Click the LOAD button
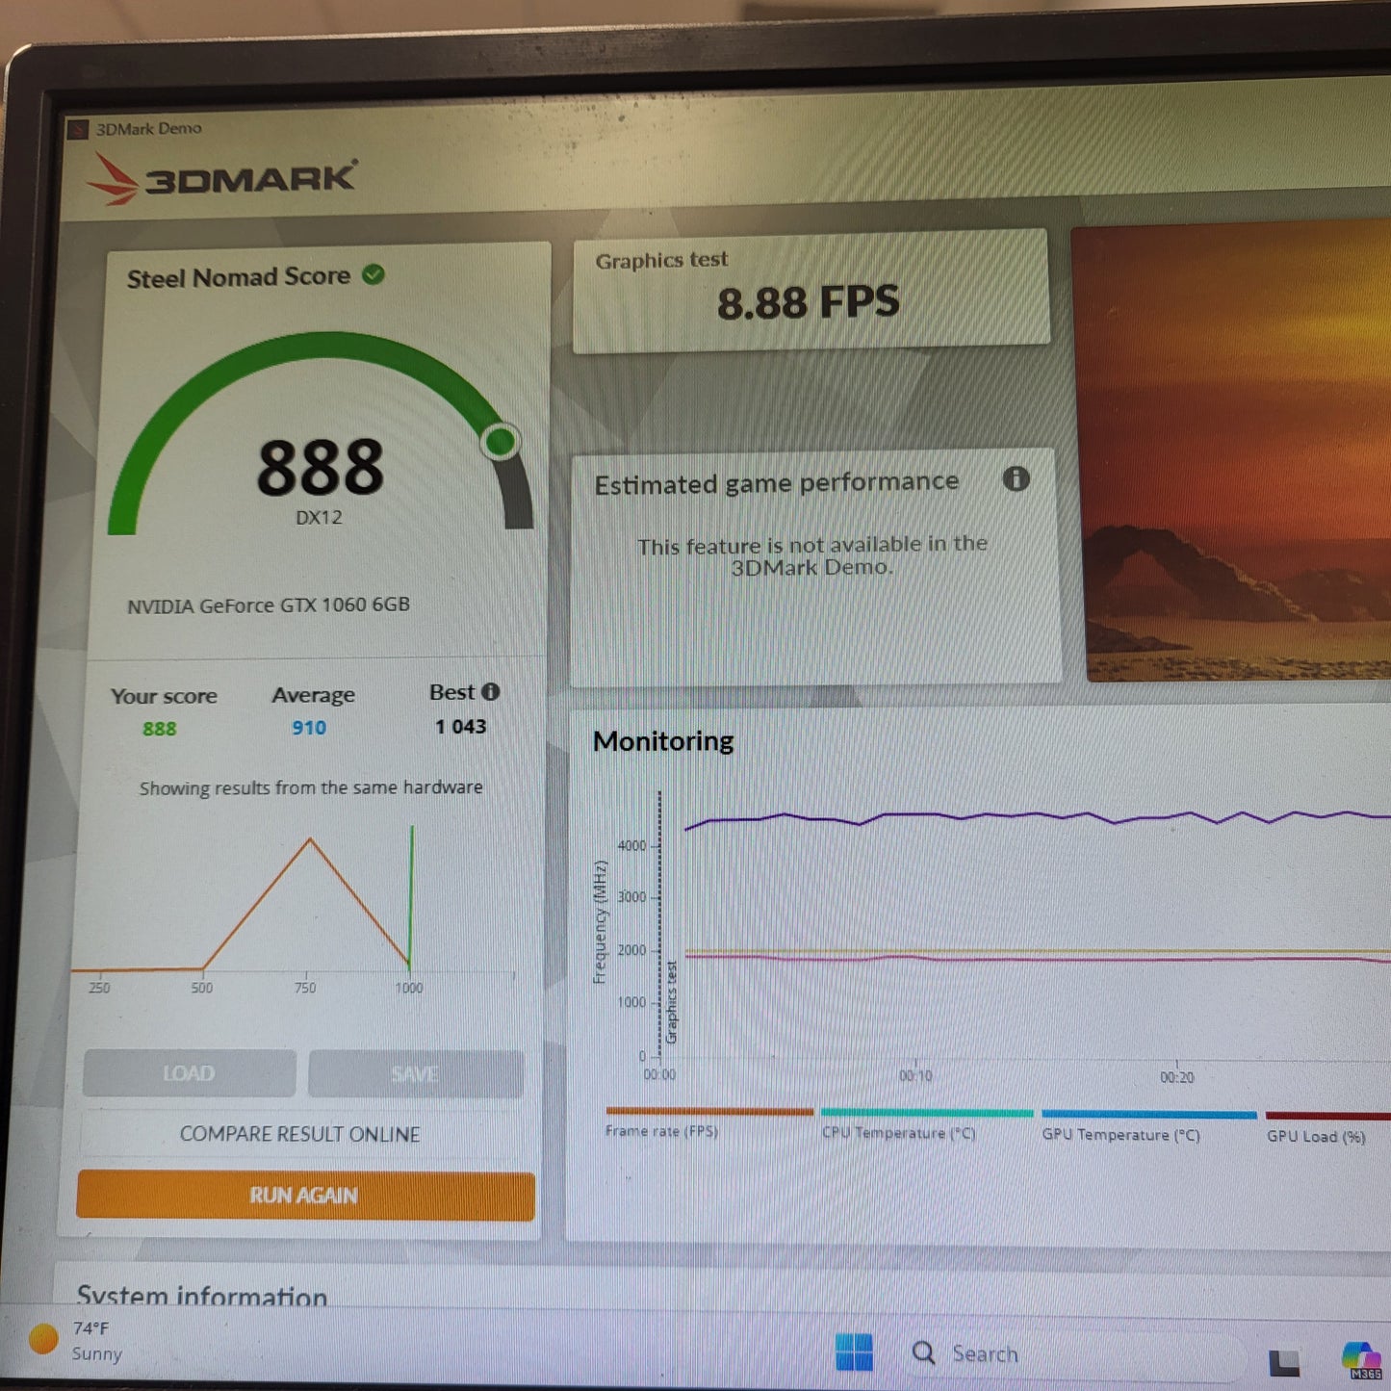This screenshot has height=1391, width=1391. coord(189,1073)
